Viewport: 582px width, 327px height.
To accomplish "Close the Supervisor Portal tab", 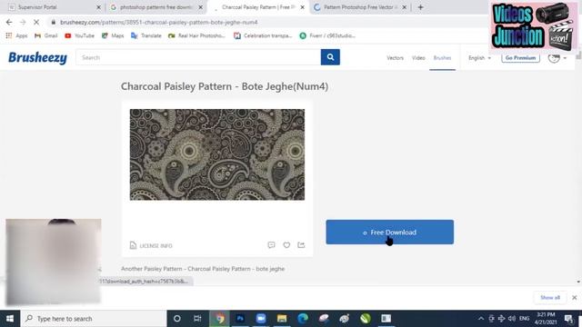I will click(98, 7).
